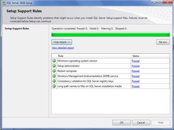Collapse details with Hide details button
174x130 pixels.
tap(62, 42)
